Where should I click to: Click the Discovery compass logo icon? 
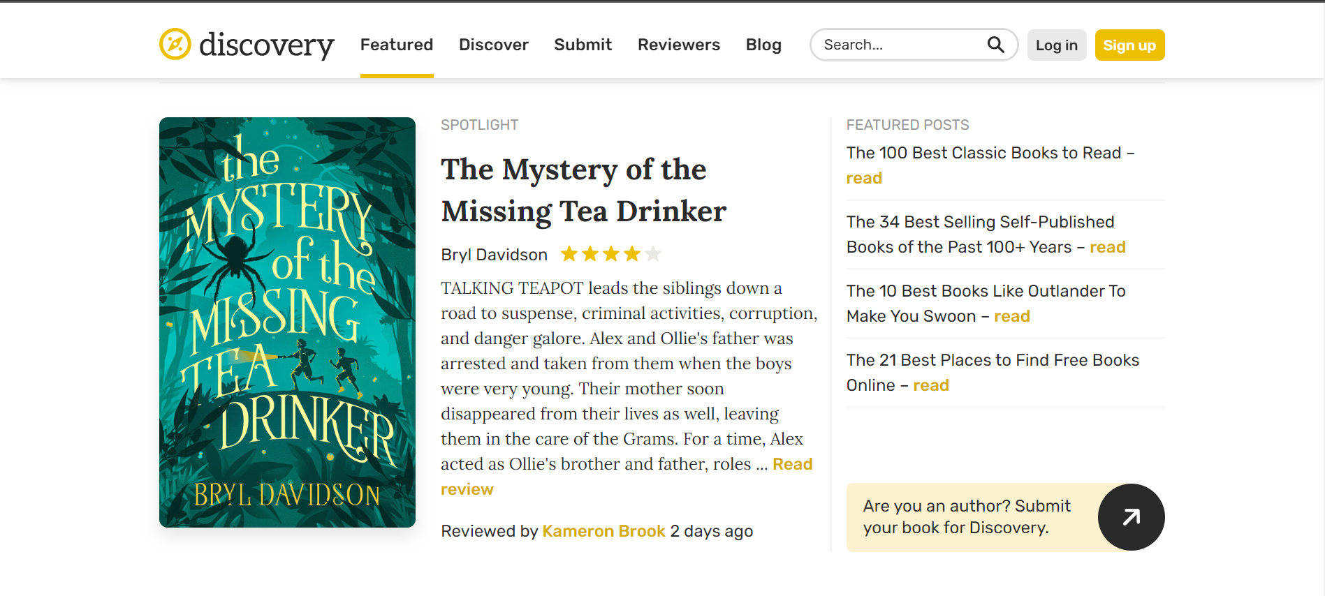tap(175, 45)
